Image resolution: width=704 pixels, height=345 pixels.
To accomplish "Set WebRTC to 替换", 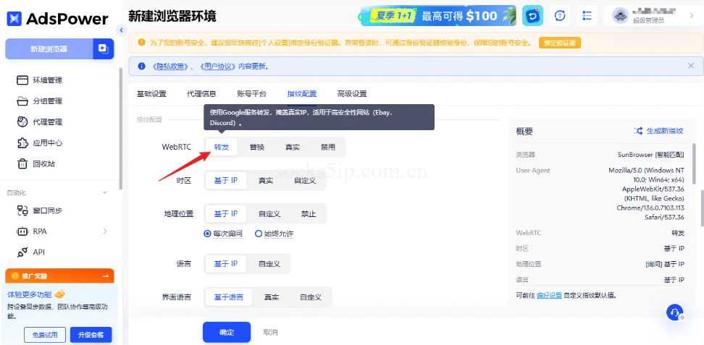I will click(x=257, y=147).
